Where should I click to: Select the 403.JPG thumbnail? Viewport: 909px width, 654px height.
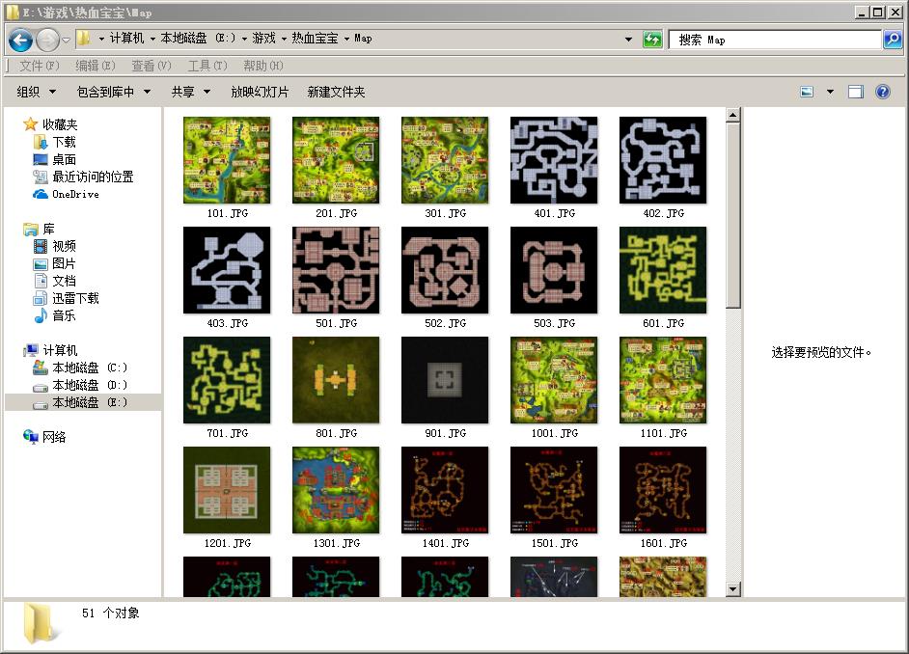click(227, 270)
